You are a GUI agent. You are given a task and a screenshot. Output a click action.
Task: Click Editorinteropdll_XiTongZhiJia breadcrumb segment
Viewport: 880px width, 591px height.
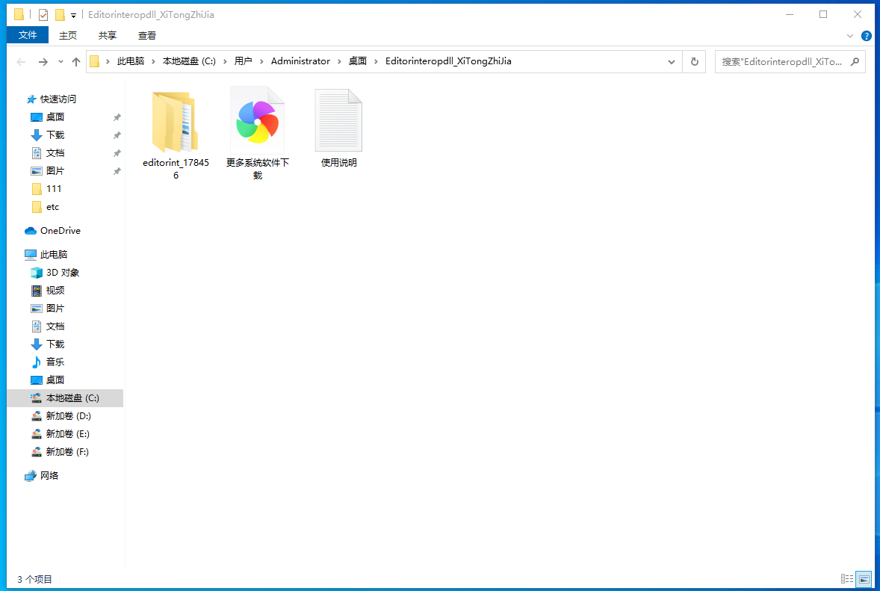448,61
